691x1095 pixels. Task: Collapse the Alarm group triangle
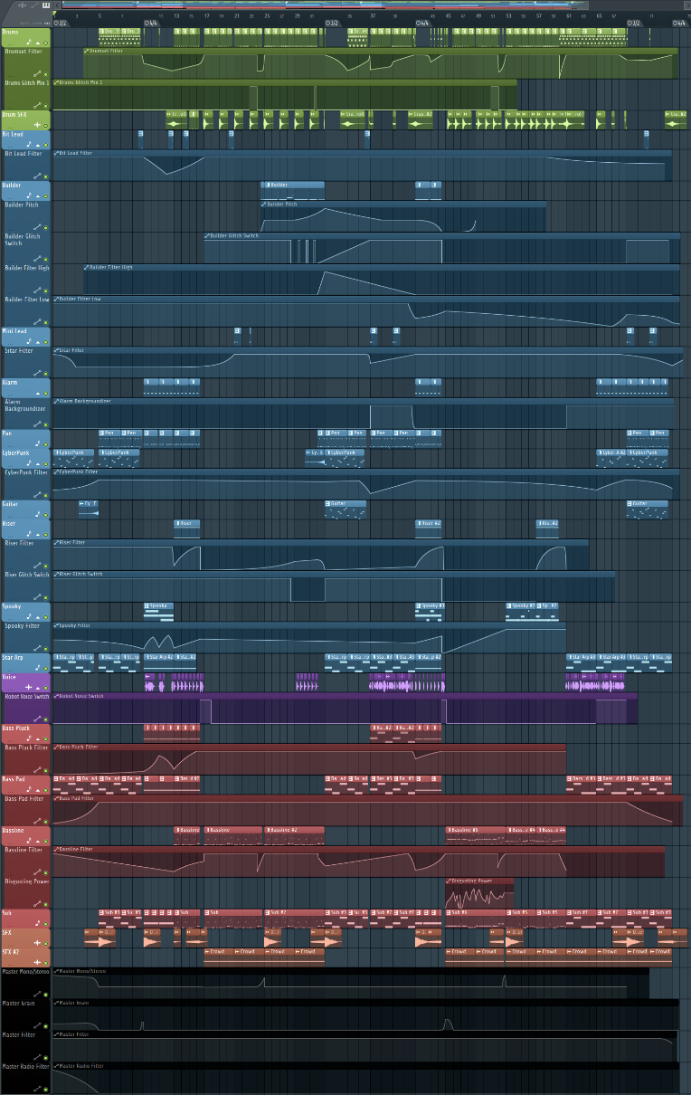point(38,394)
